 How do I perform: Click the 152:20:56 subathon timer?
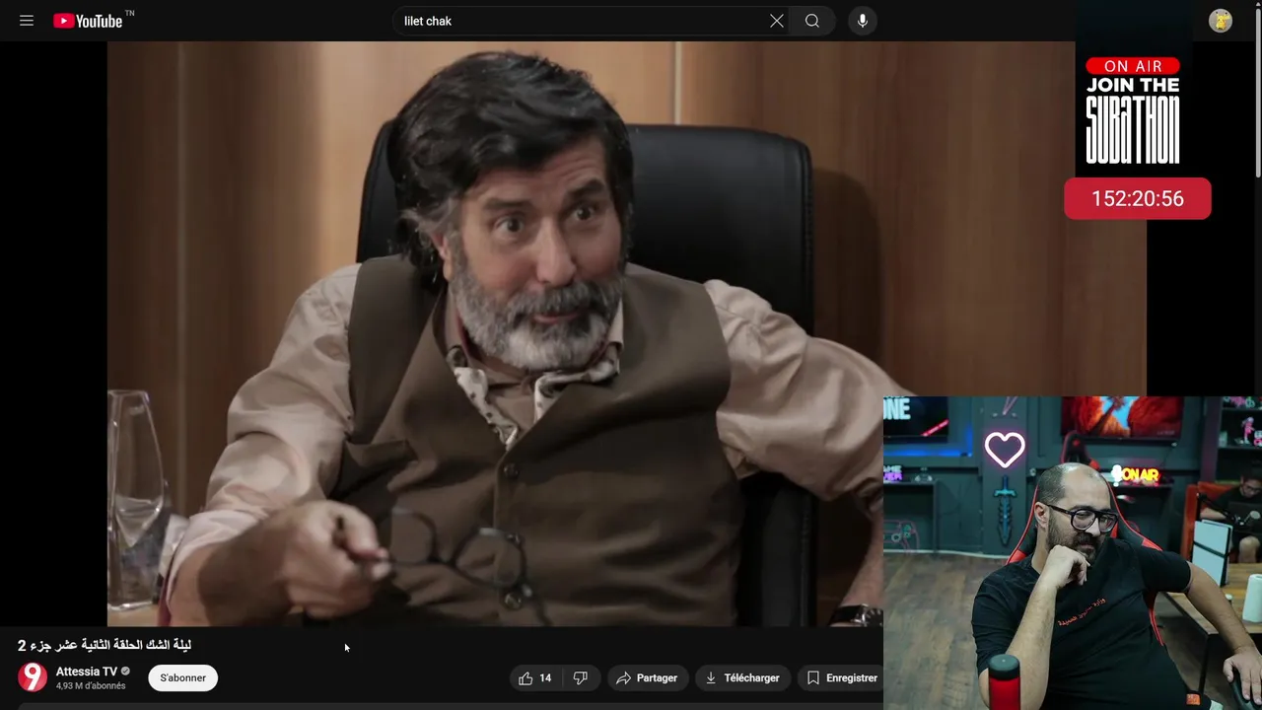(x=1138, y=199)
